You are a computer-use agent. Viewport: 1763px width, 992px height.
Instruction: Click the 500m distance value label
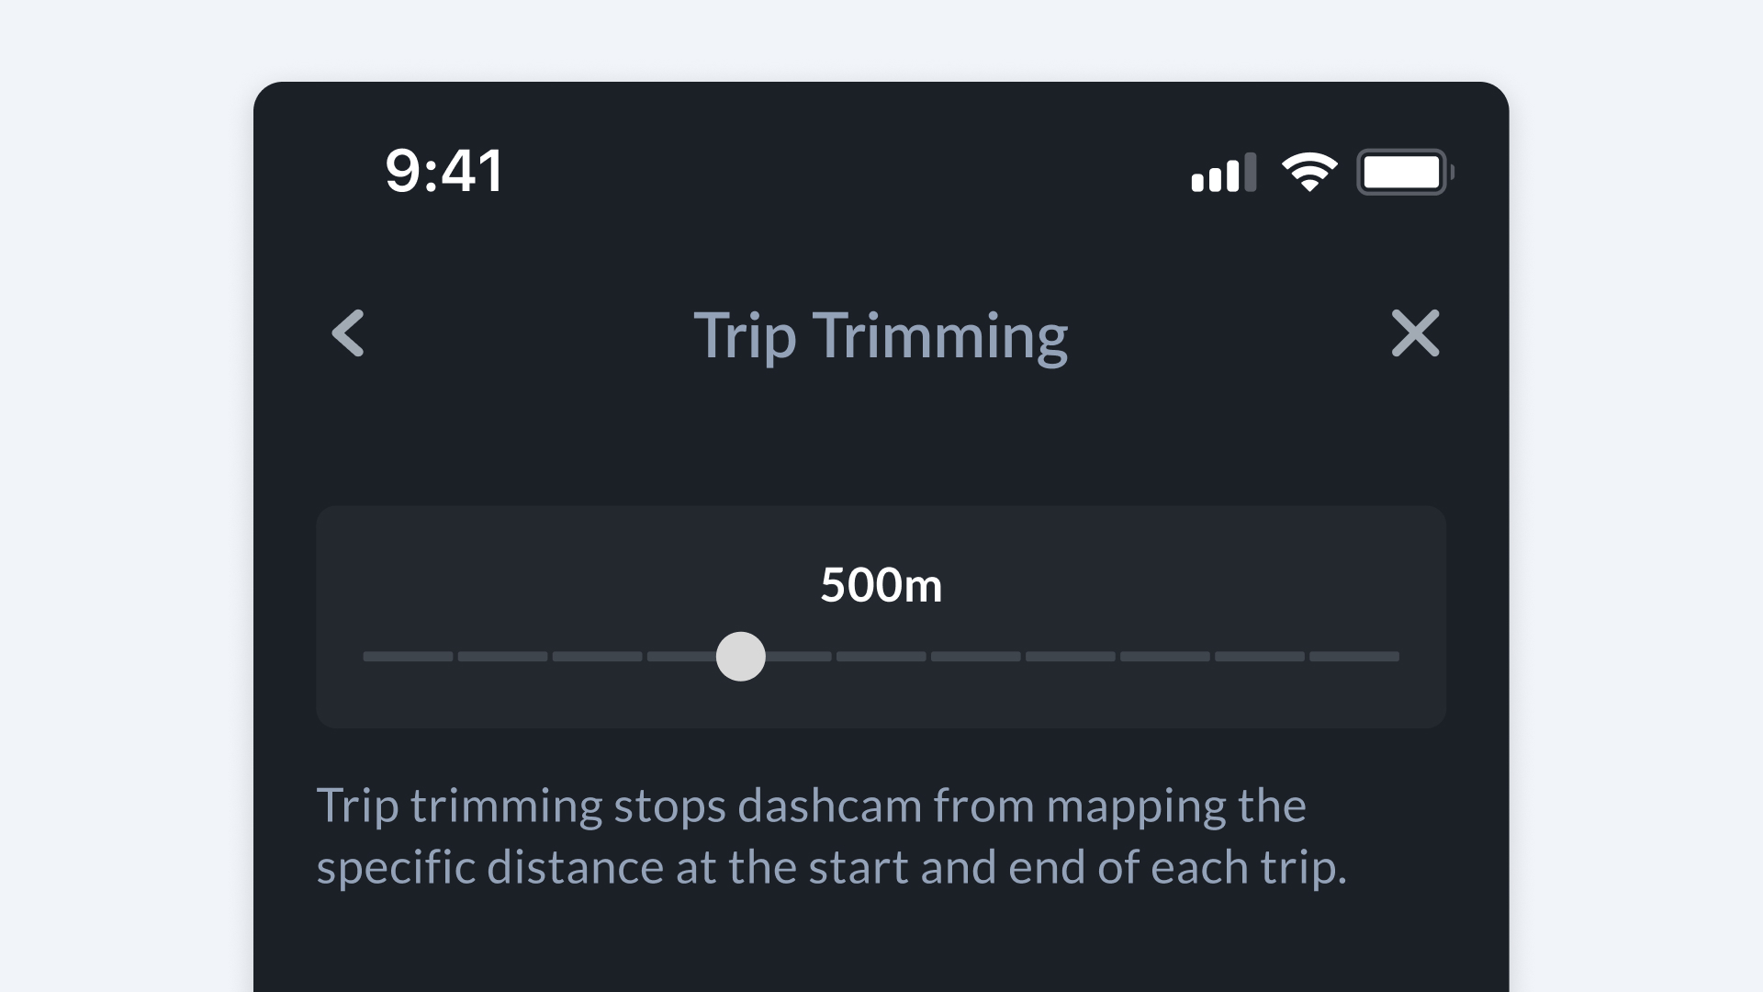881,585
